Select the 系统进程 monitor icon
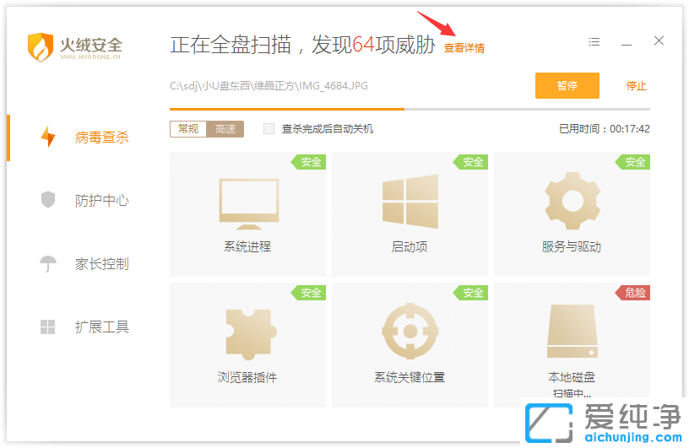The height and width of the screenshot is (448, 689). 249,204
